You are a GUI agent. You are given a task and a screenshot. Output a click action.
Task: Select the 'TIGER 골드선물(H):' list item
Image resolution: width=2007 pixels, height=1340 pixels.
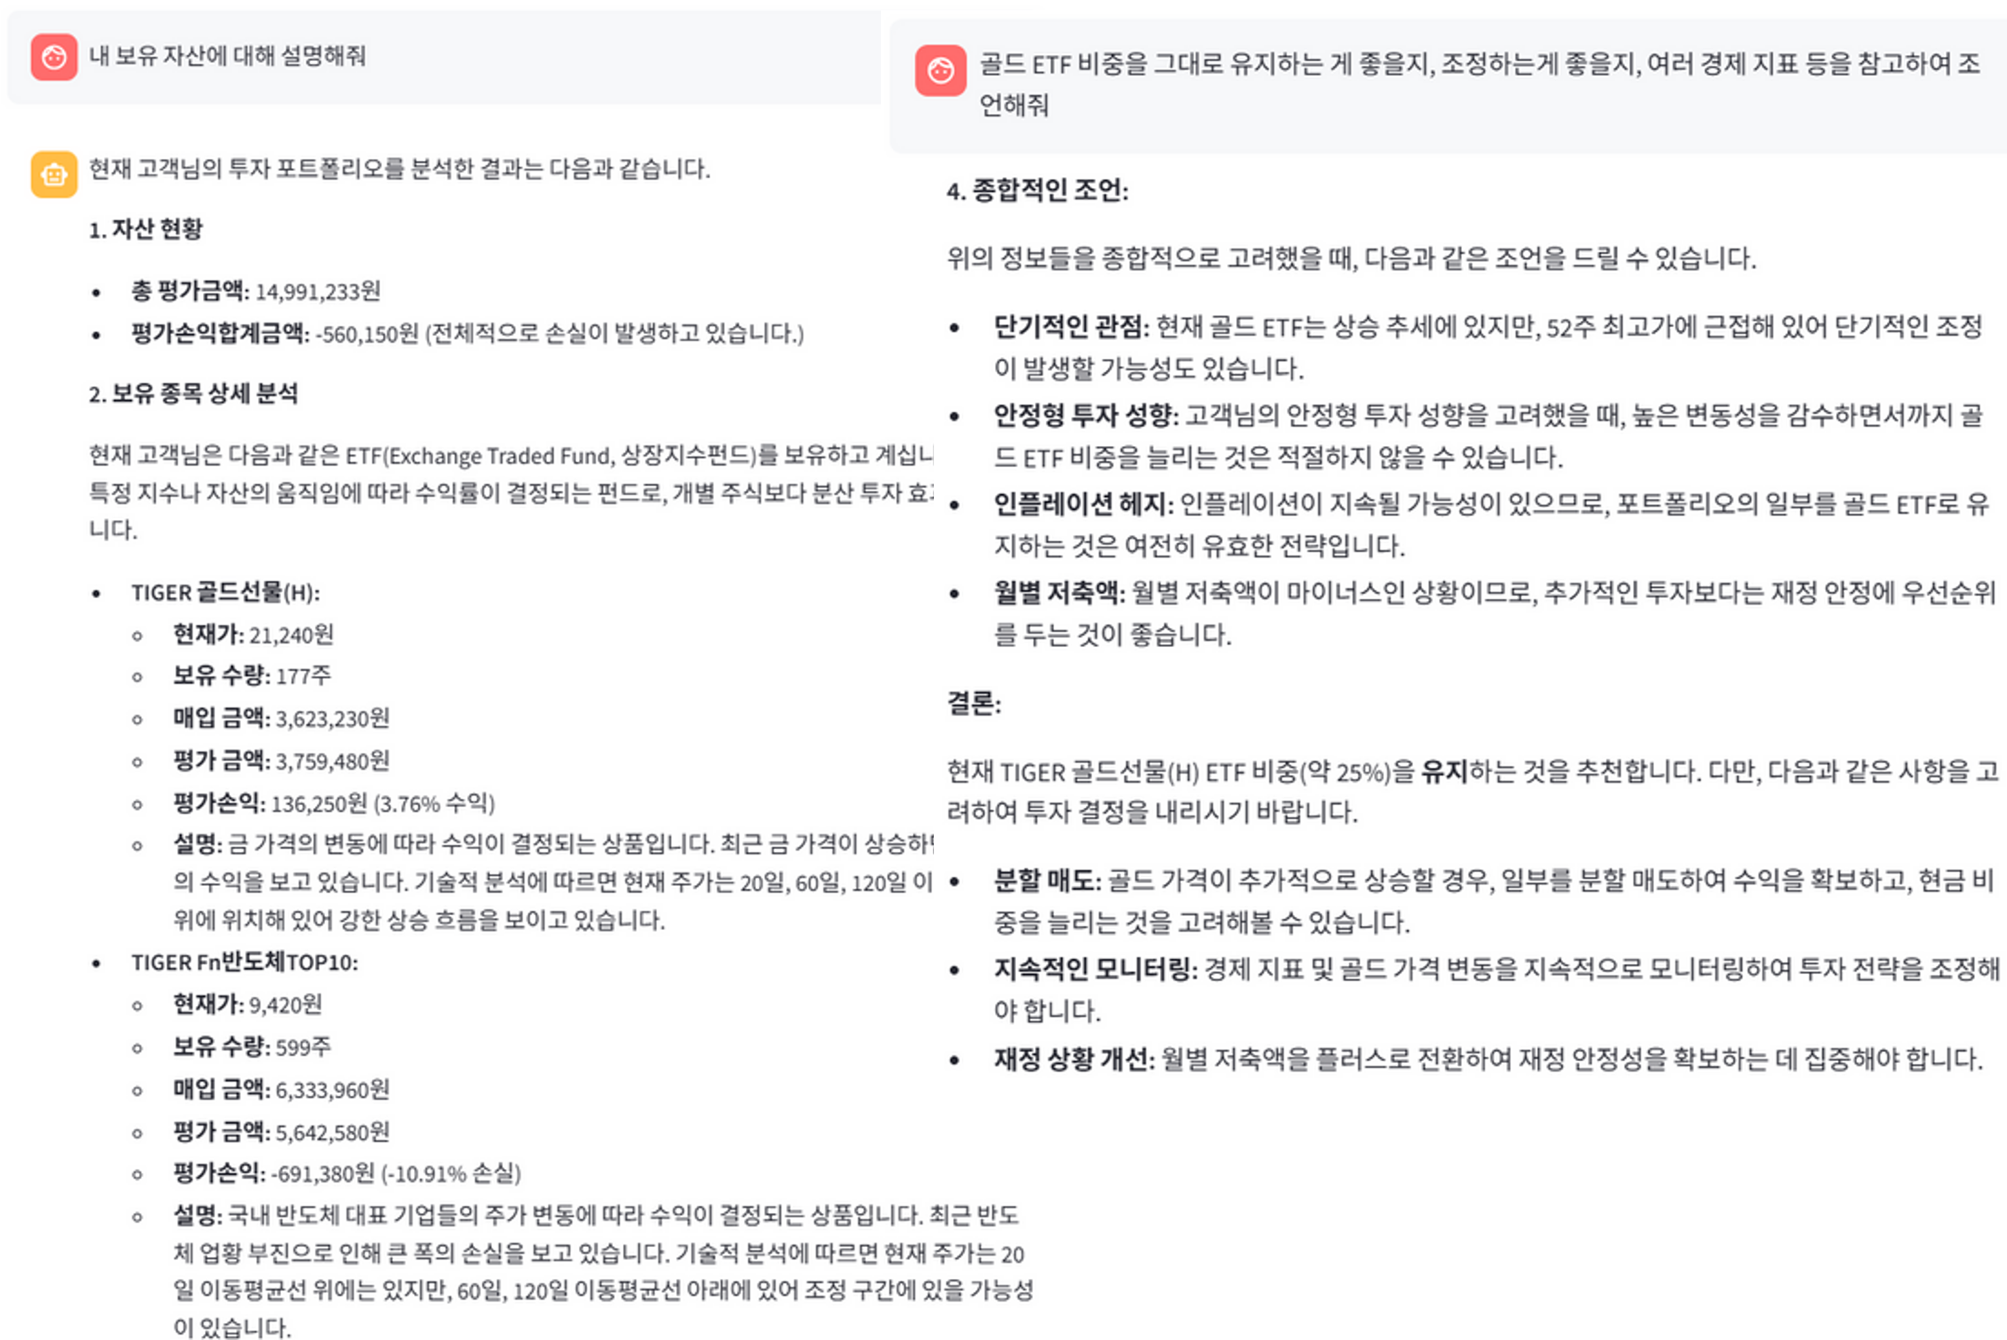[x=225, y=592]
